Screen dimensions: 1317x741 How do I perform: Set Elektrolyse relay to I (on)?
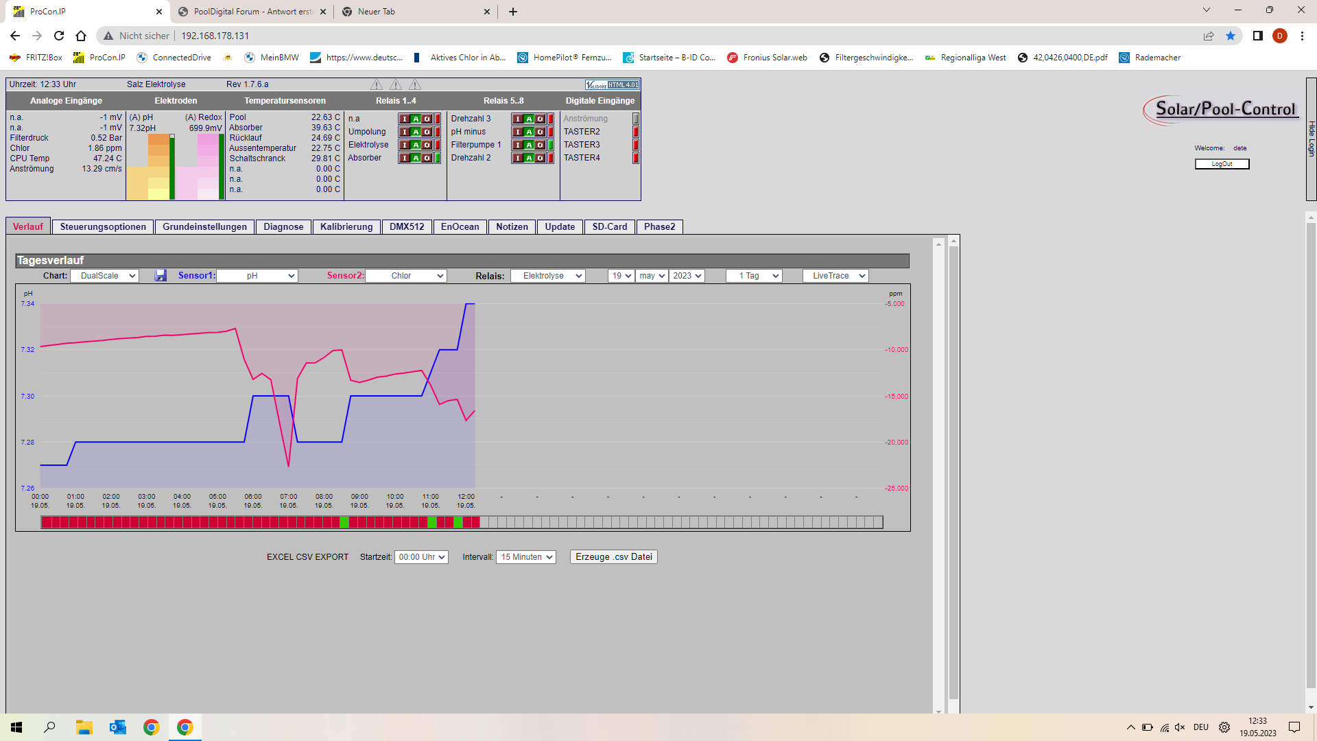pos(405,145)
